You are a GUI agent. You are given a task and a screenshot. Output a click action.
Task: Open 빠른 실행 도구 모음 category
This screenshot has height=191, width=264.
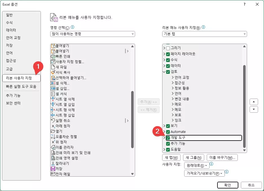(x=21, y=86)
